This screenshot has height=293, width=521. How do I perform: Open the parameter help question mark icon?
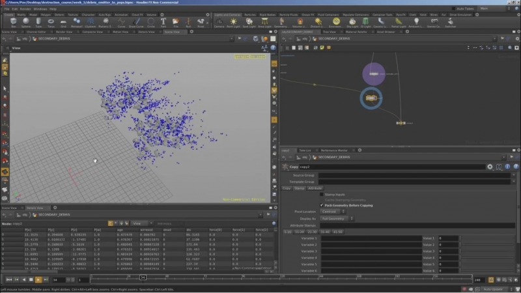point(516,167)
